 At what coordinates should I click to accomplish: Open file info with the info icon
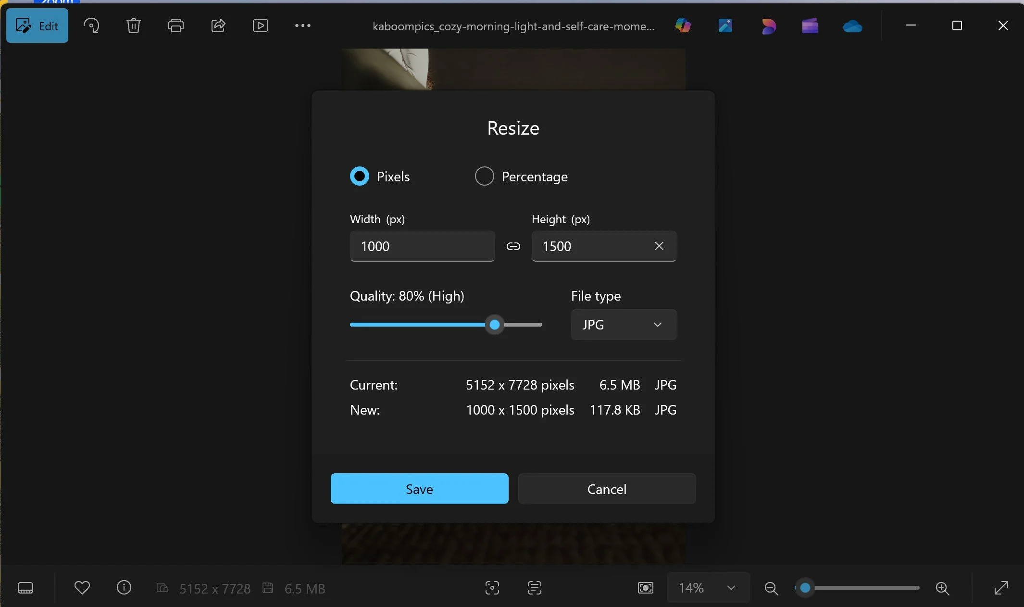coord(124,588)
